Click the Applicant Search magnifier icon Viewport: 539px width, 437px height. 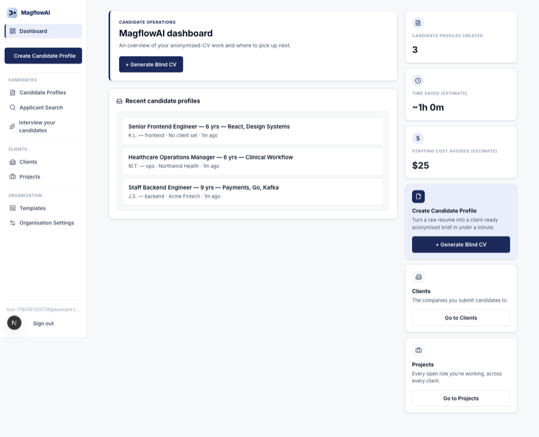(13, 107)
